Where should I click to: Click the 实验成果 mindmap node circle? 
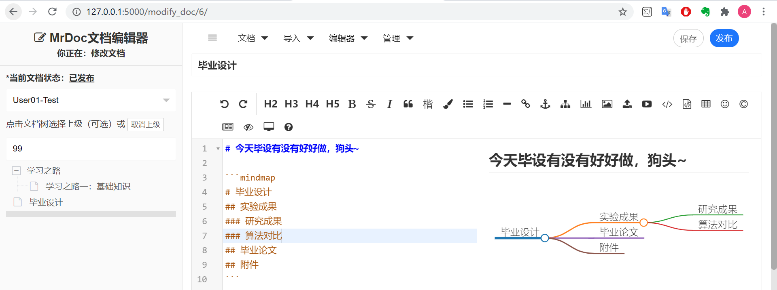click(x=643, y=223)
